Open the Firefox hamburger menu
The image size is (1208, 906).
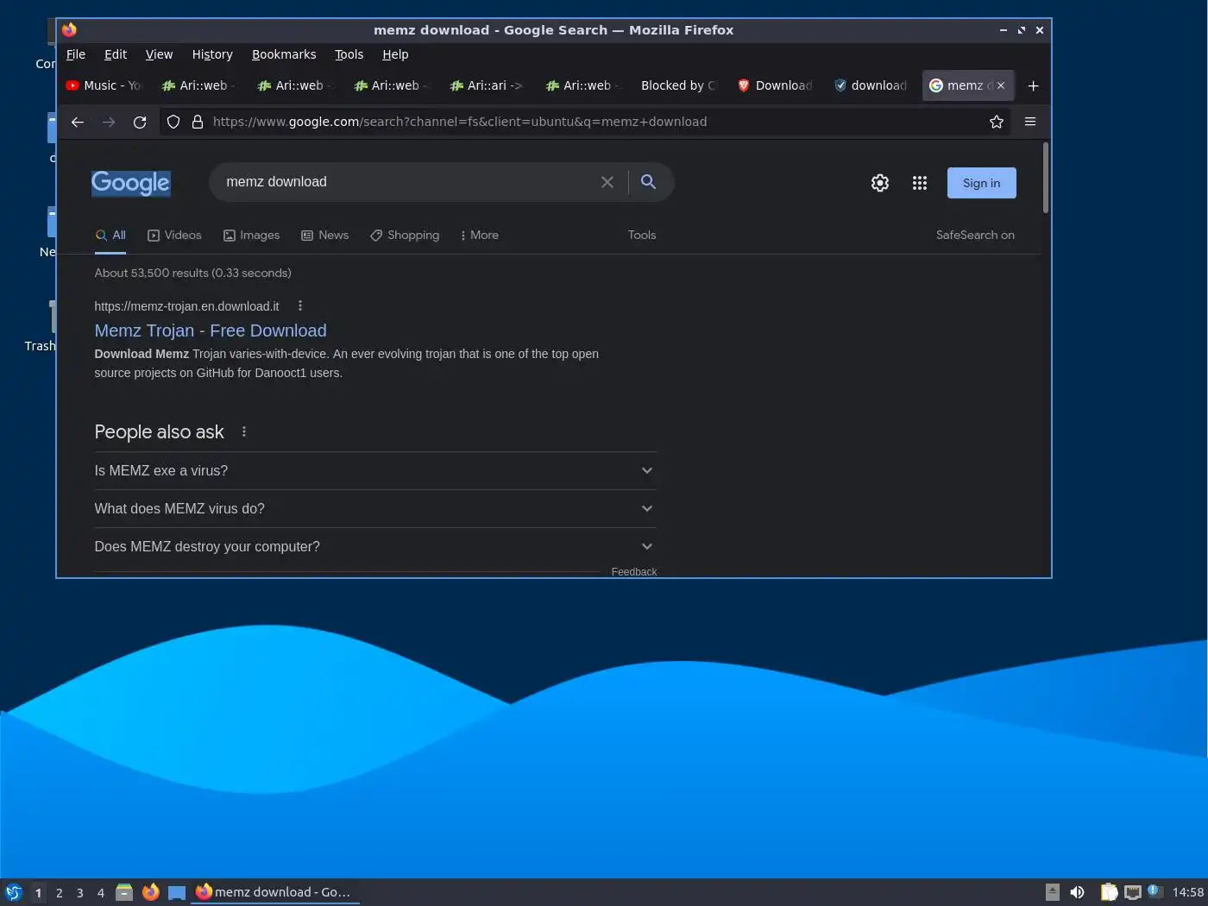pyautogui.click(x=1030, y=122)
